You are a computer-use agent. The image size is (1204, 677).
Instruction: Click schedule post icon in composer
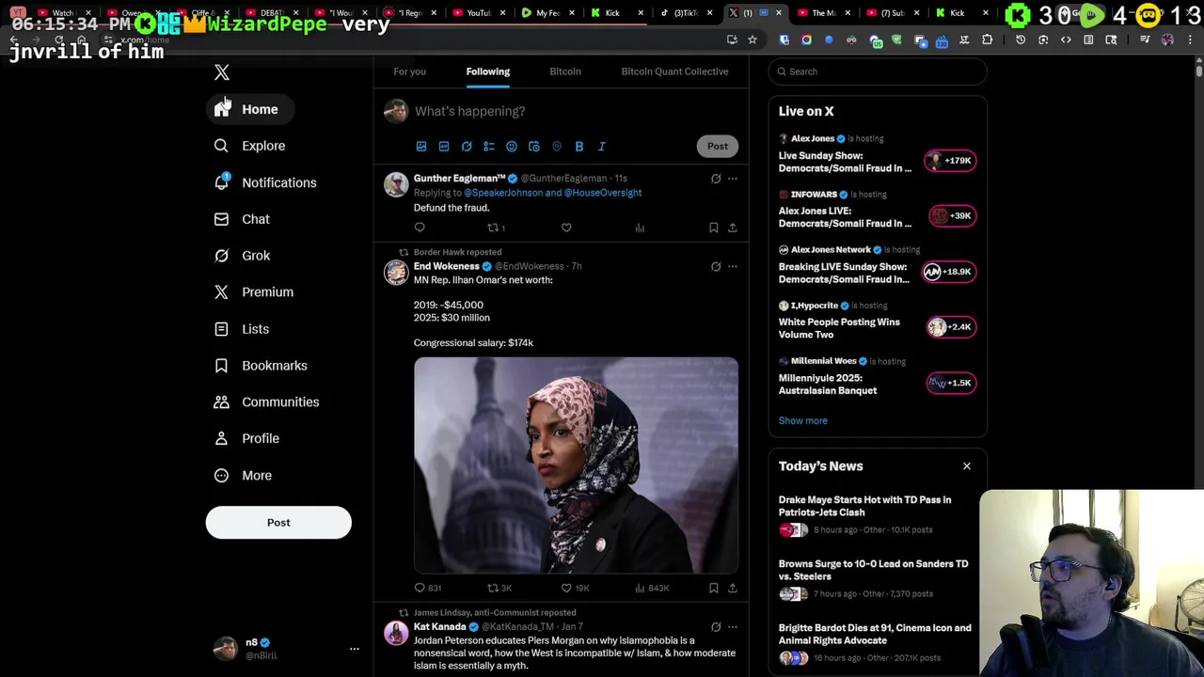[534, 147]
